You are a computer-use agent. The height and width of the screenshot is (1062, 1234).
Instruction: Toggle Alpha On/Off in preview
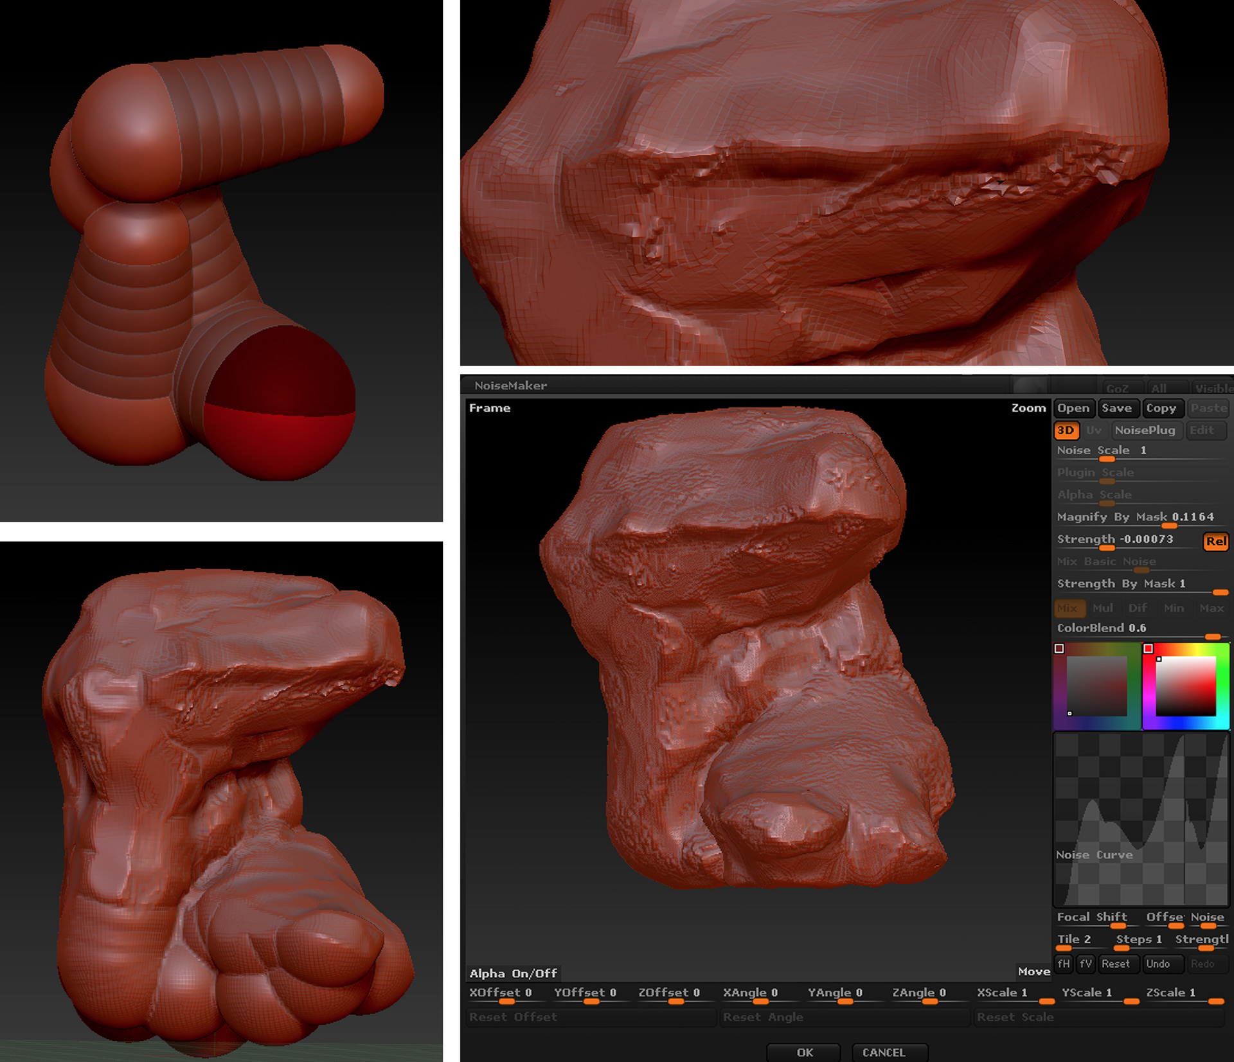513,973
